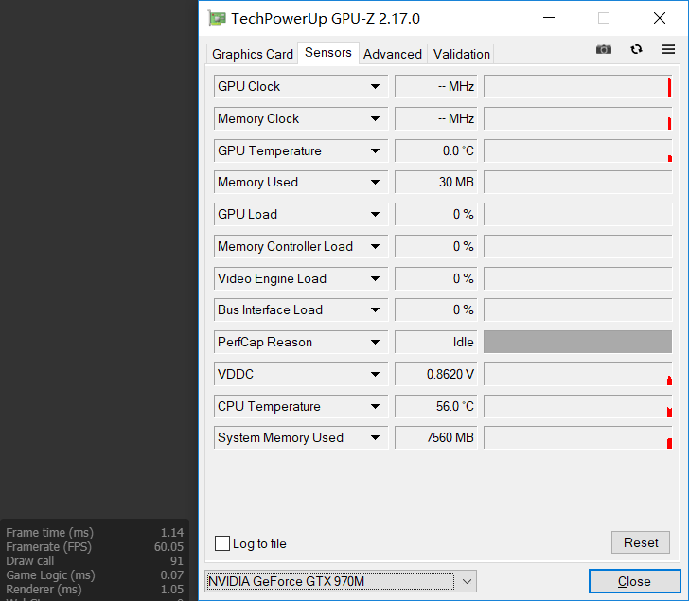This screenshot has height=601, width=689.
Task: Click the gray PerfCap Reason graph bar
Action: (x=578, y=342)
